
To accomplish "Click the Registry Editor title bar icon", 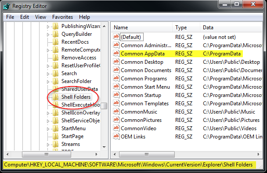I will click(x=7, y=6).
